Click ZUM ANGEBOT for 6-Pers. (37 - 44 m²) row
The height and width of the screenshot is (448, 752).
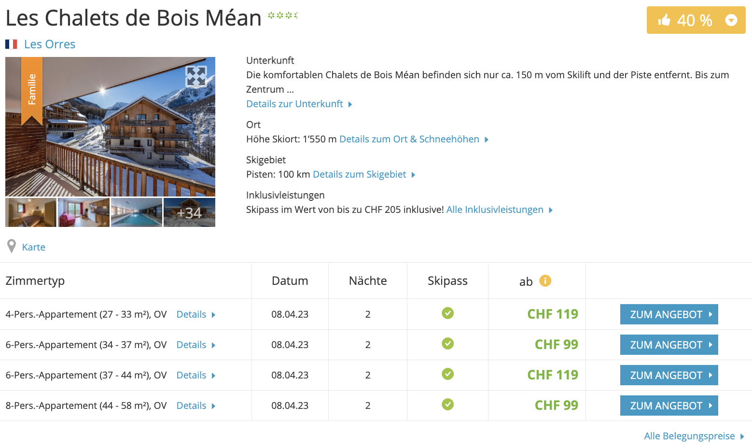coord(669,375)
